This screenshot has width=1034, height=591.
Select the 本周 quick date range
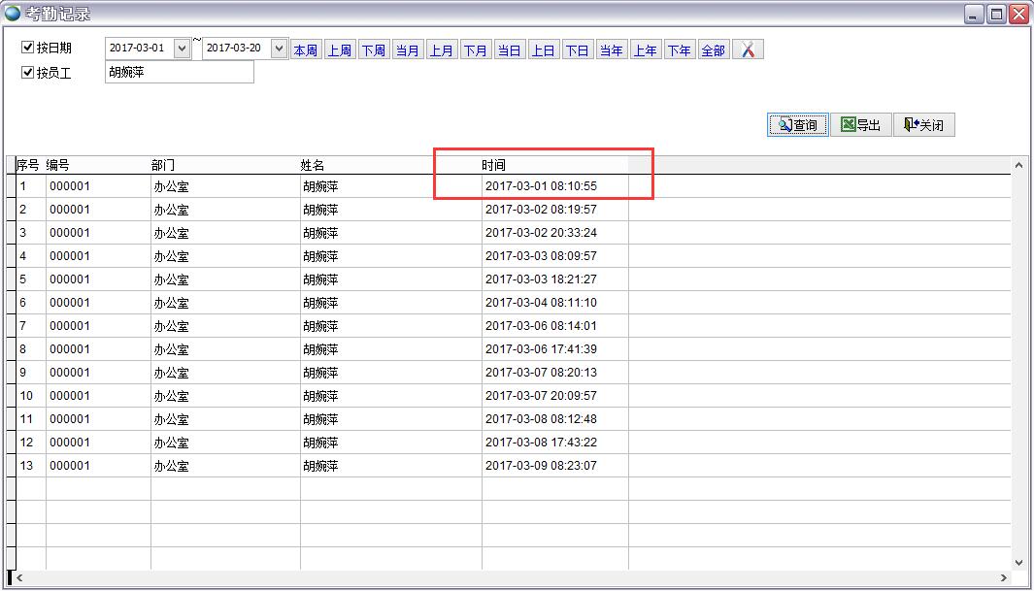coord(305,50)
